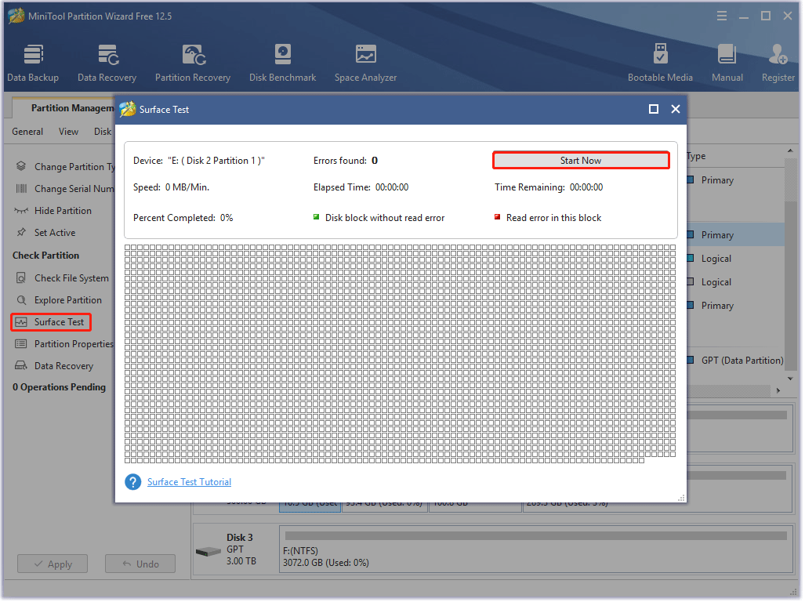
Task: Select Set Active option
Action: [55, 233]
